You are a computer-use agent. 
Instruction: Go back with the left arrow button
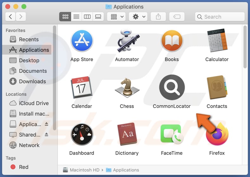tap(10, 16)
